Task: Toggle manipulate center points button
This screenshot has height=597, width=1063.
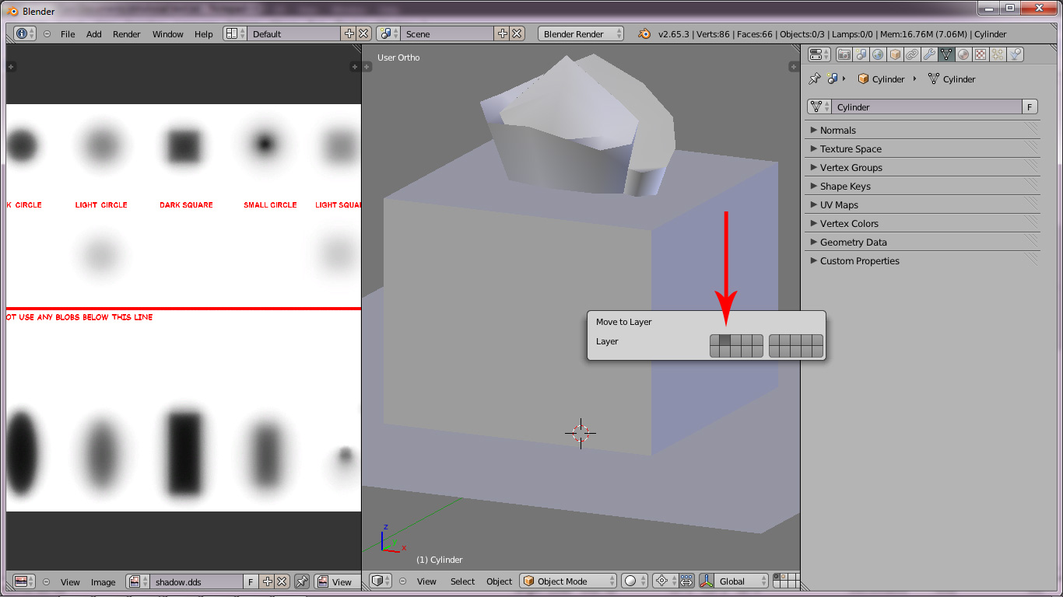Action: (x=686, y=581)
